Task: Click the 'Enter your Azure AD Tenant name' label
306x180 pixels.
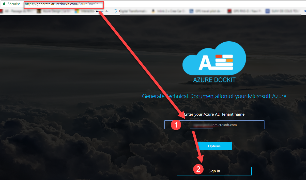Action: (214, 114)
